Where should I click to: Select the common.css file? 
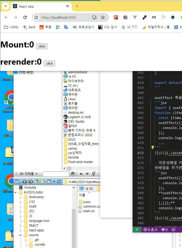(89, 207)
